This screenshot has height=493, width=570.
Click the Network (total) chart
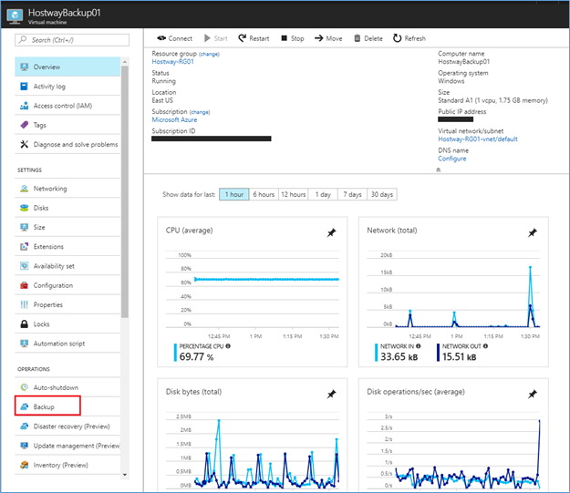[x=453, y=292]
